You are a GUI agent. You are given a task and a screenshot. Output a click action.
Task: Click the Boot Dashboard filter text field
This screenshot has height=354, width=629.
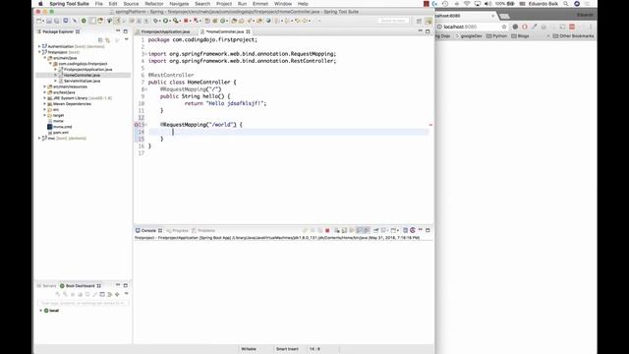pos(83,303)
